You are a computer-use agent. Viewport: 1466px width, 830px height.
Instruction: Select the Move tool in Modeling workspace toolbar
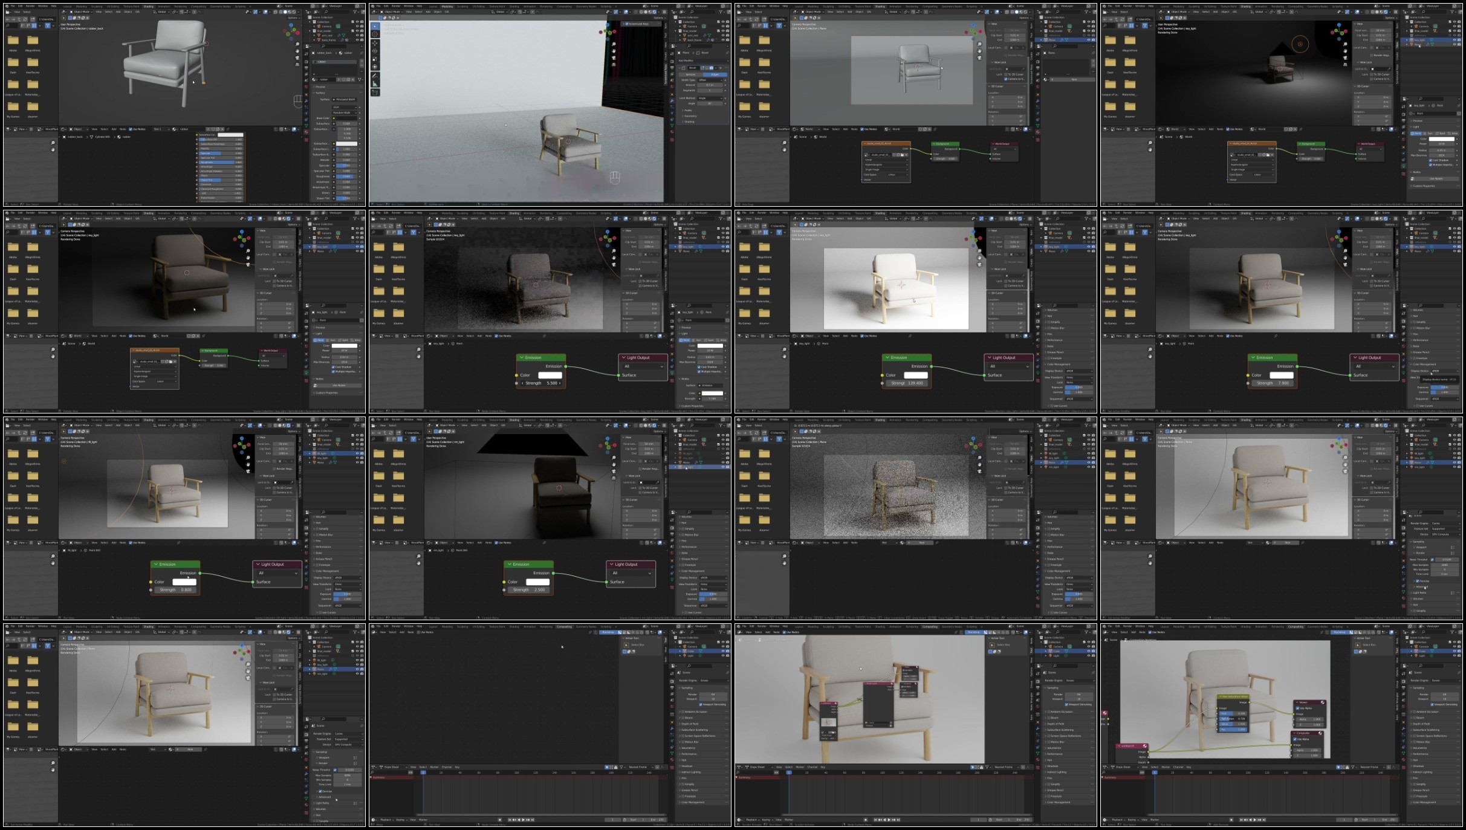[x=375, y=43]
